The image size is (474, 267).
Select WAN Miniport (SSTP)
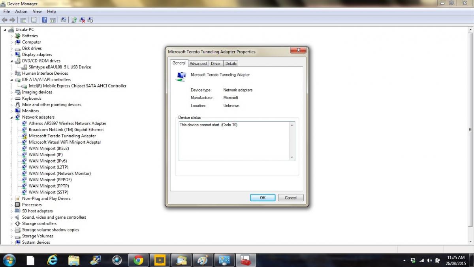(x=48, y=192)
